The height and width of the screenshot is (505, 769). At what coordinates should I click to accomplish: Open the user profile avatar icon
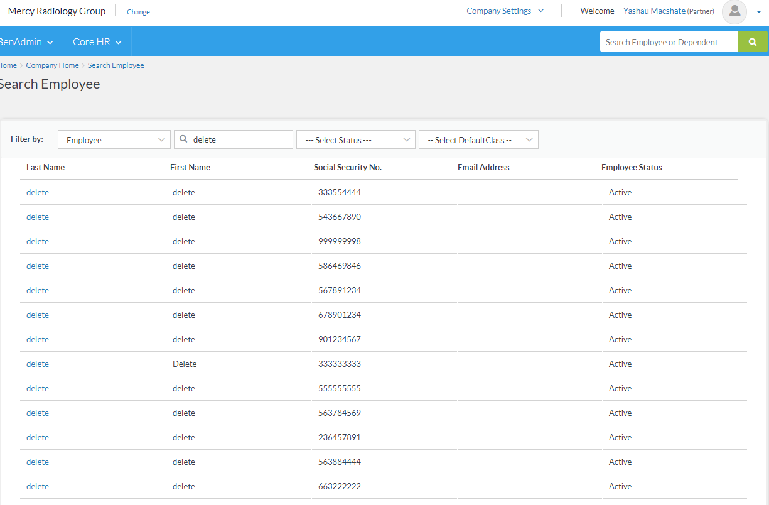734,13
